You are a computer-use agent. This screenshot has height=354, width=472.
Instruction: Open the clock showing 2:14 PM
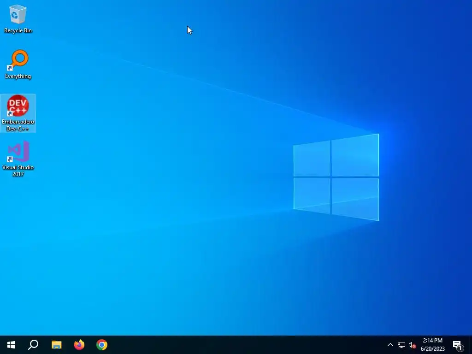(x=432, y=345)
